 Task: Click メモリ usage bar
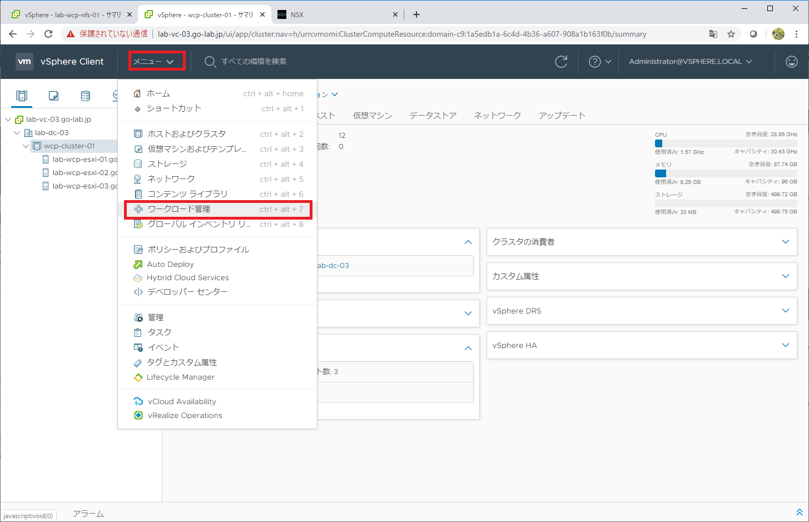pyautogui.click(x=726, y=173)
